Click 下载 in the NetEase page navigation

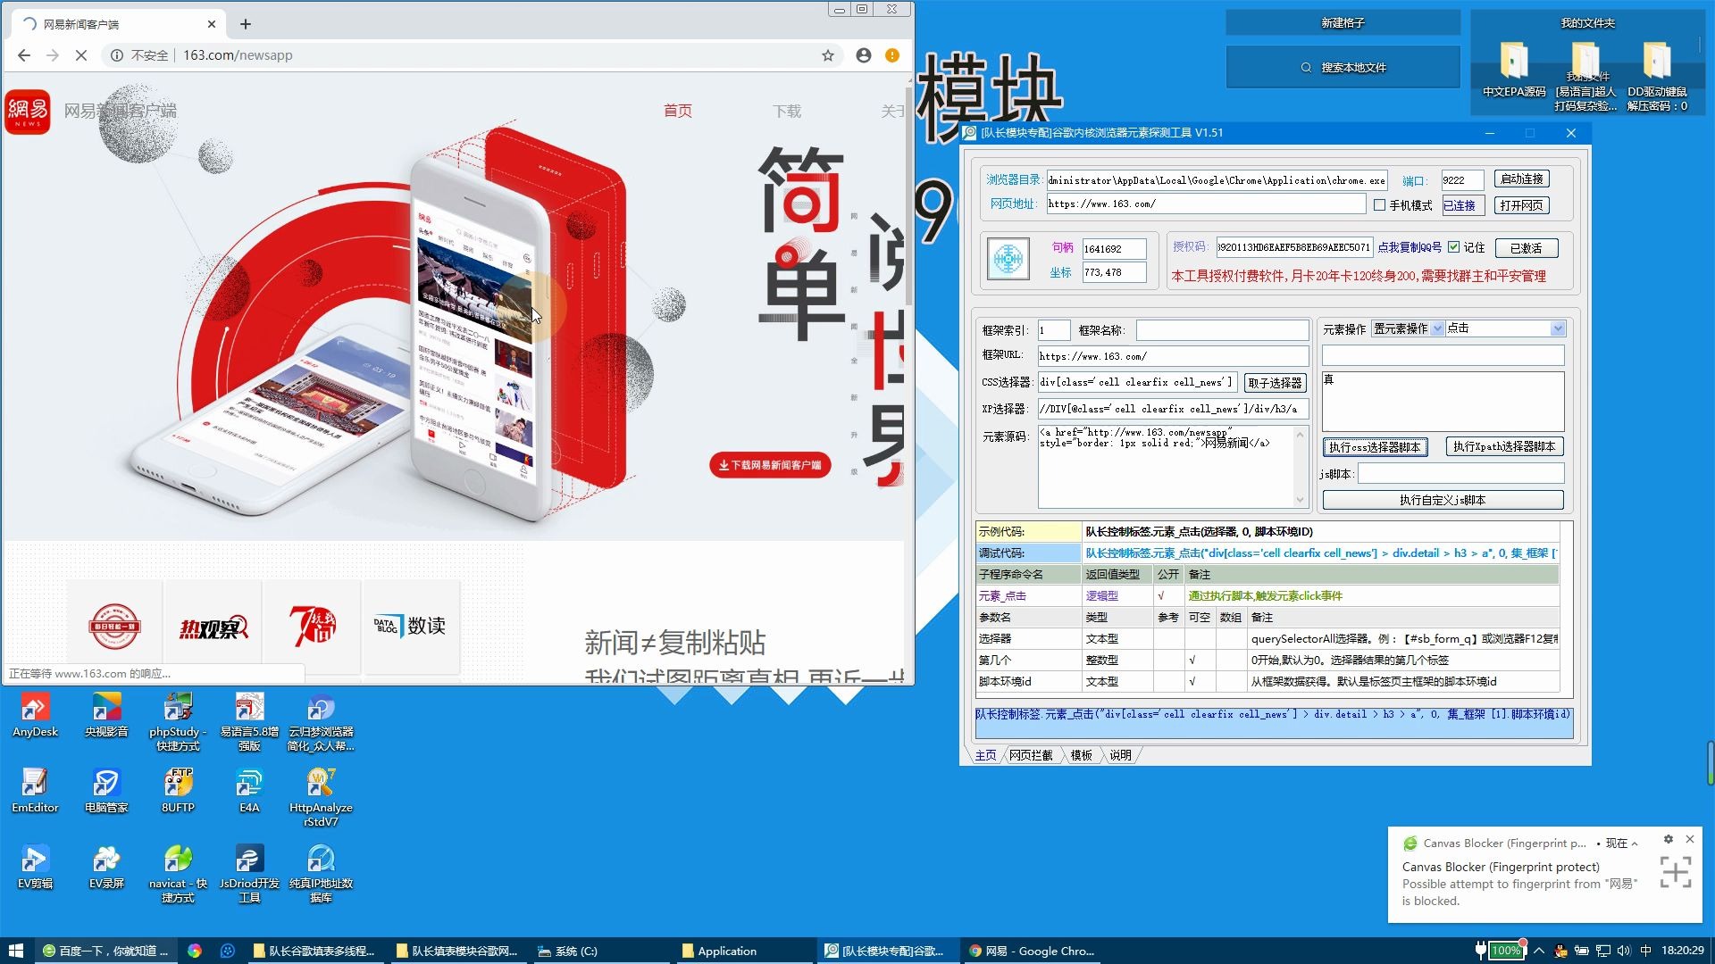[x=787, y=111]
